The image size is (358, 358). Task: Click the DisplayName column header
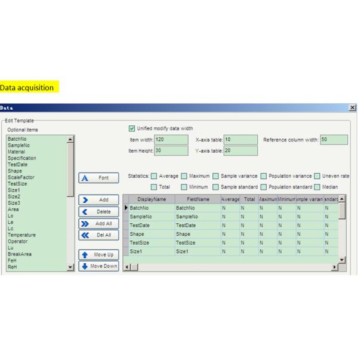tap(152, 199)
